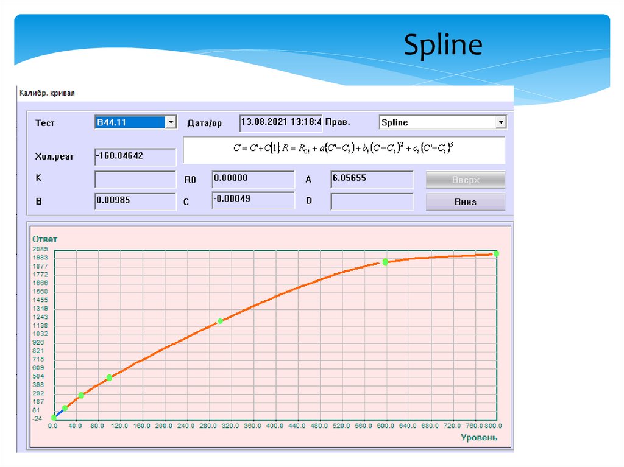The height and width of the screenshot is (467, 624).
Task: Click the blue curve segment near origin
Action: click(x=60, y=413)
